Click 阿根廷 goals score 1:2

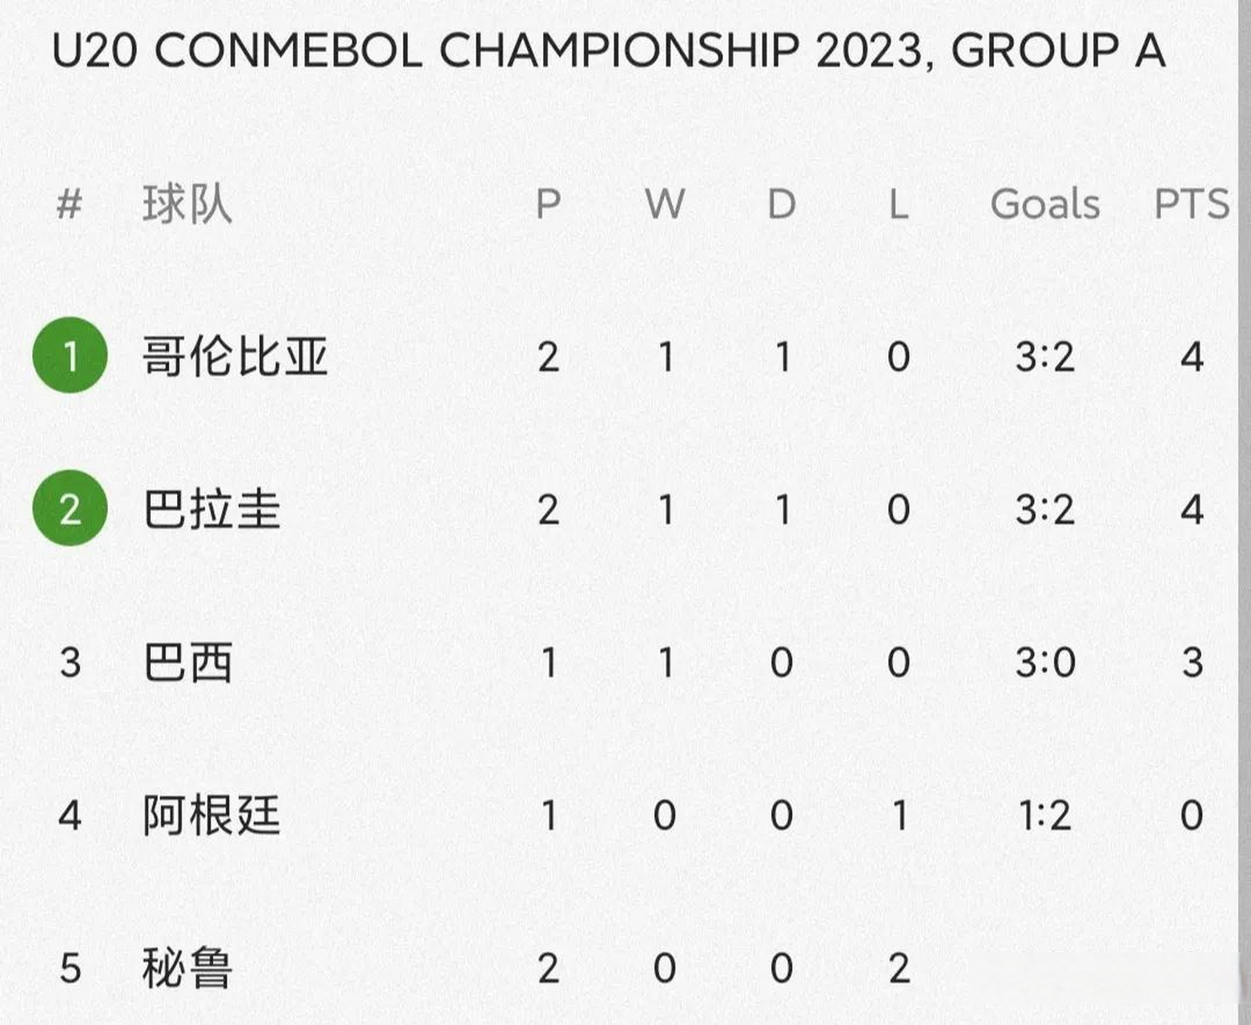point(1044,815)
